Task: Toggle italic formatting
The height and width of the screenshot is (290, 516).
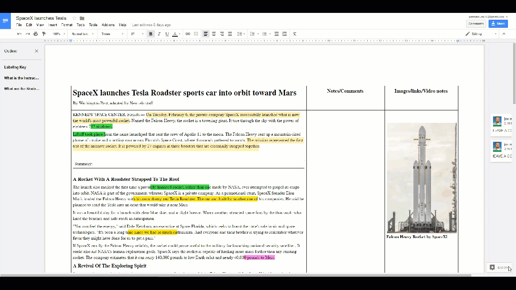Action: pyautogui.click(x=159, y=34)
